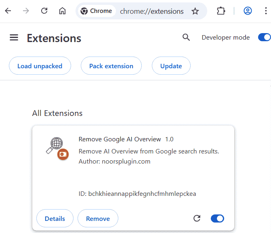The image size is (271, 233).
Task: Click the Pack extension button
Action: (x=111, y=66)
